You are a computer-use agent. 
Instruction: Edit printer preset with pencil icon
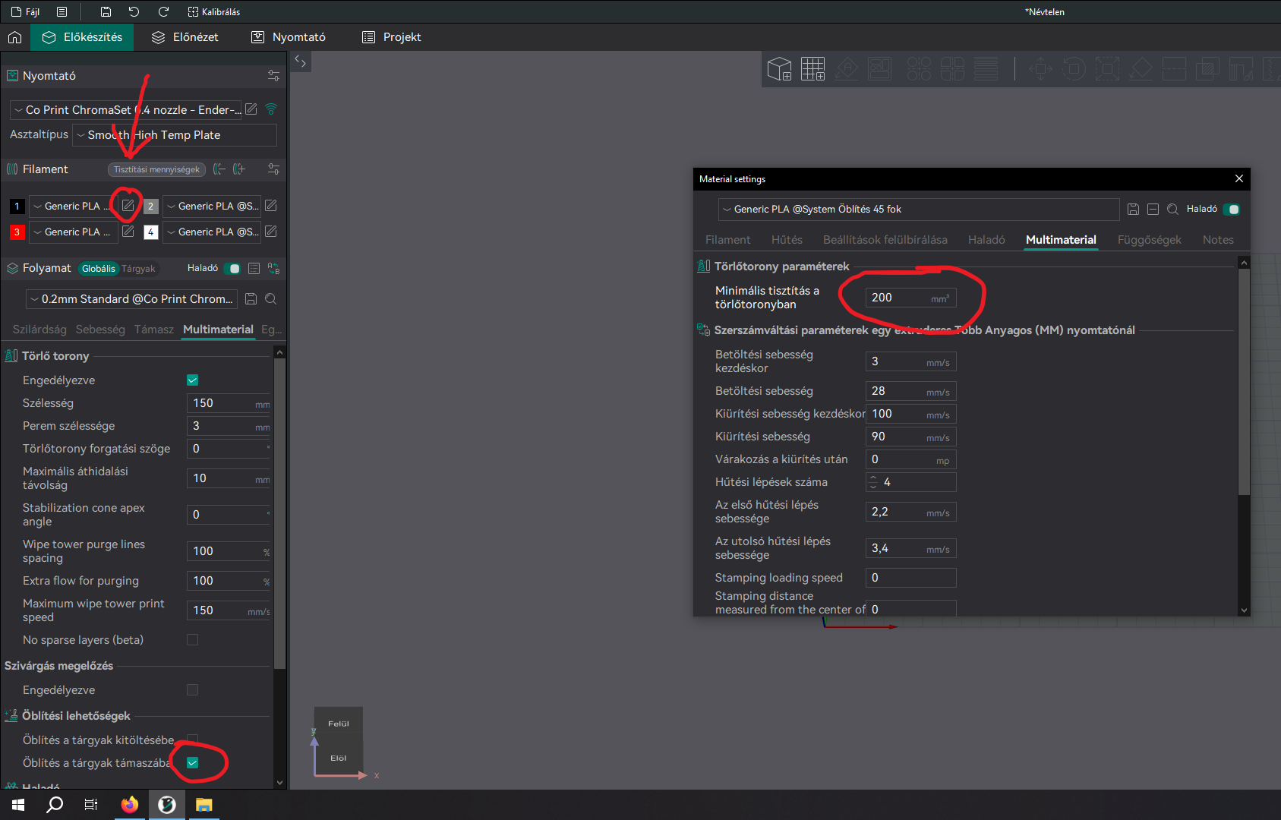(251, 109)
